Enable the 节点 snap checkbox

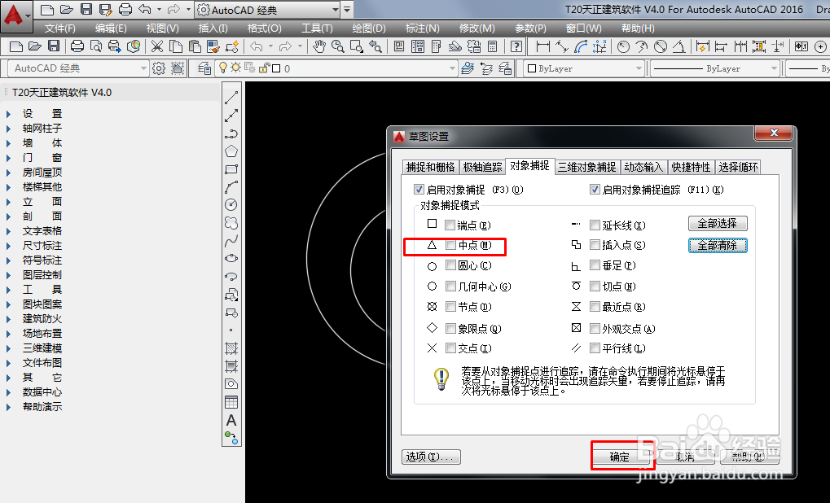[x=450, y=307]
